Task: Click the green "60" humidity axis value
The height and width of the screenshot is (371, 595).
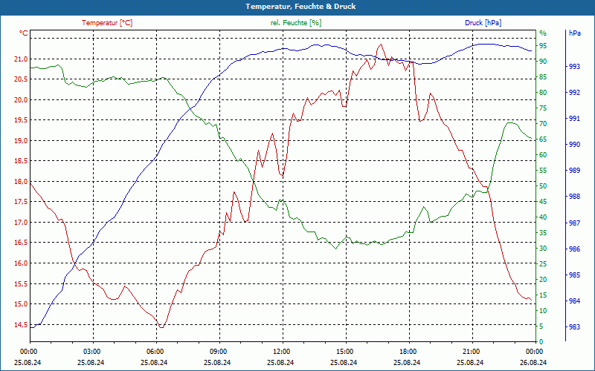Action: pos(543,155)
